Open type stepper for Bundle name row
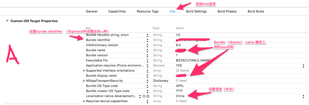Image resolution: width=309 pixels, height=105 pixels. (x=147, y=50)
